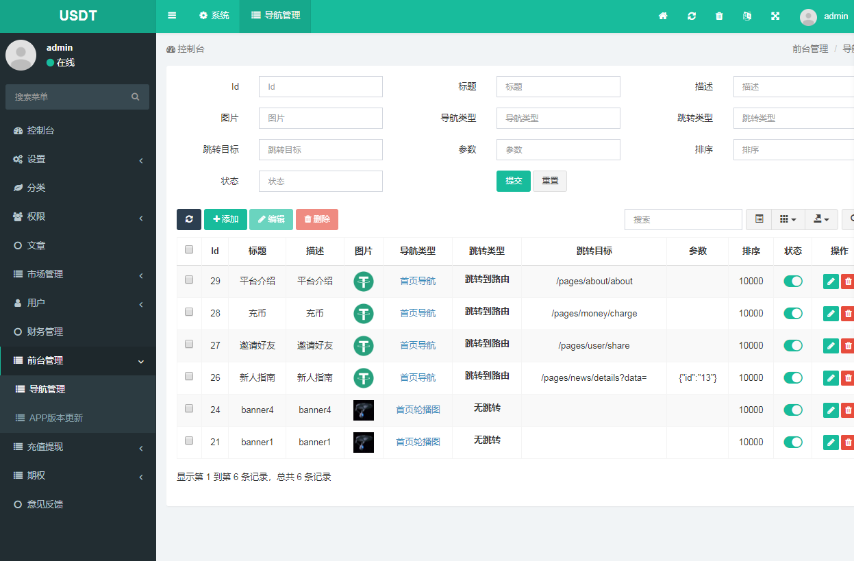The image size is (854, 561).
Task: Open 意见反馈 in the sidebar
Action: pyautogui.click(x=78, y=504)
